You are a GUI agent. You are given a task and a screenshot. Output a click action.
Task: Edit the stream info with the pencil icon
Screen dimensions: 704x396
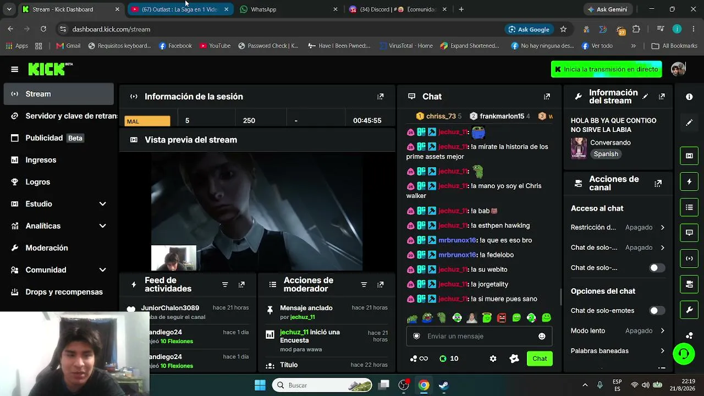tap(645, 97)
